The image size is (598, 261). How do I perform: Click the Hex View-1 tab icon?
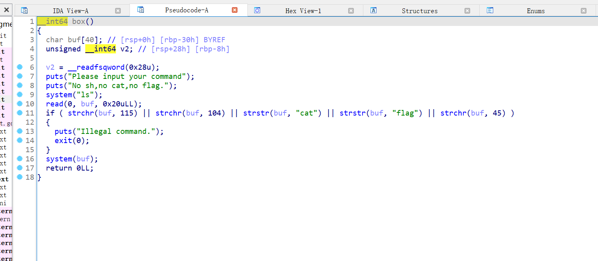tap(257, 11)
